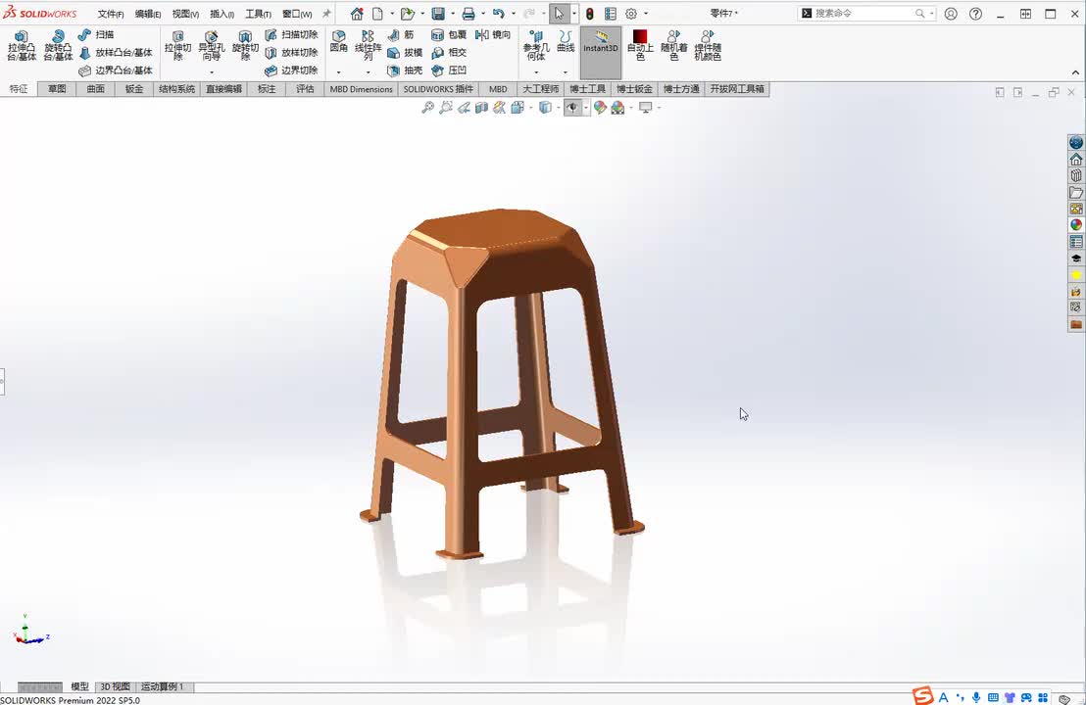Toggle the Select arrow tool
This screenshot has width=1086, height=705.
[x=559, y=13]
